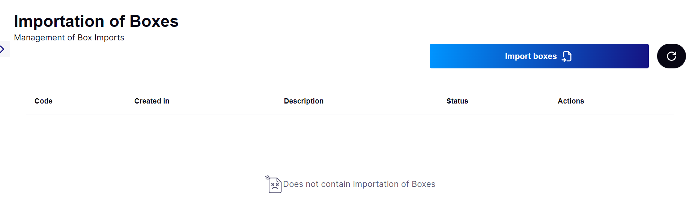
Task: Expand the collapsed sidebar using the chevron
Action: pyautogui.click(x=2, y=49)
